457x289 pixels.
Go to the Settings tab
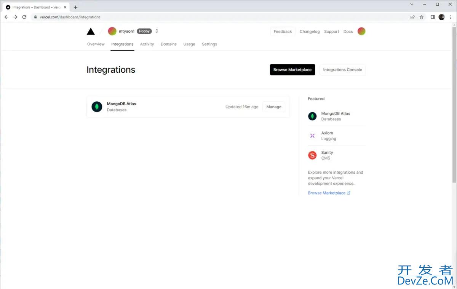(209, 44)
